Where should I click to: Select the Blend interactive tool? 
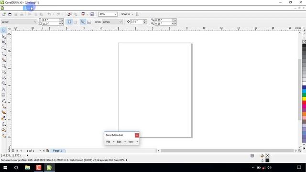pyautogui.click(x=3, y=112)
